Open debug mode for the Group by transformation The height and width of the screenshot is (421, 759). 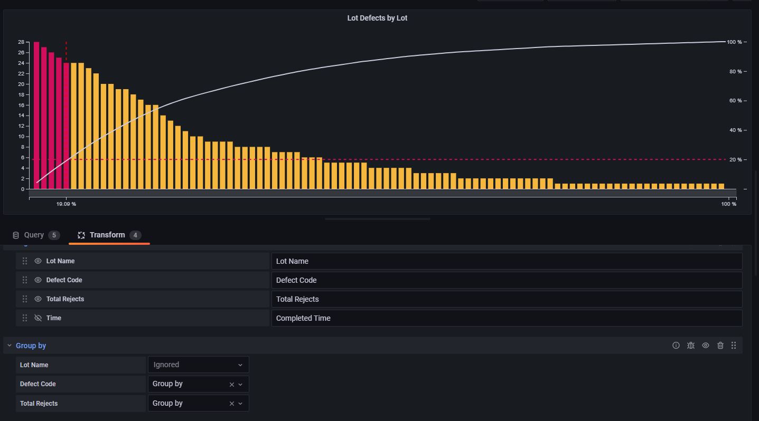[691, 345]
